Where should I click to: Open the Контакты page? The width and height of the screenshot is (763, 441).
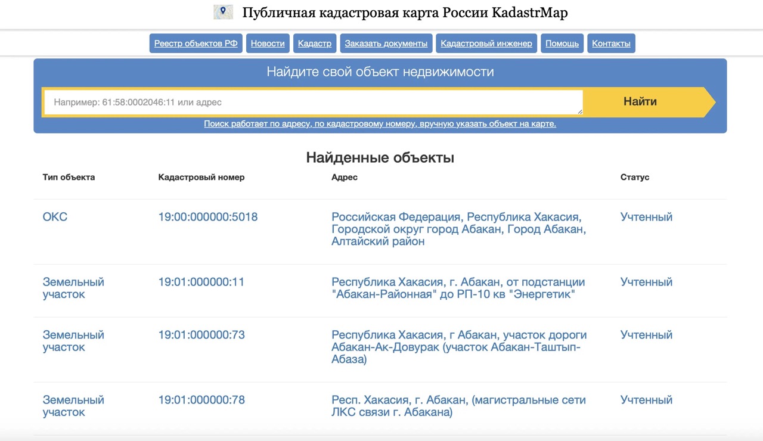pyautogui.click(x=611, y=44)
